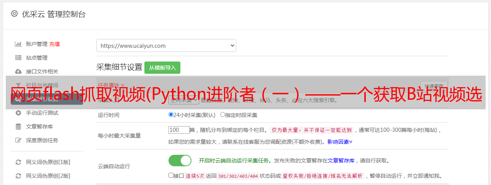491x185 pixels.
Task: Click the 仅为最大量,并不保证一定能达到 note
Action: coord(312,130)
